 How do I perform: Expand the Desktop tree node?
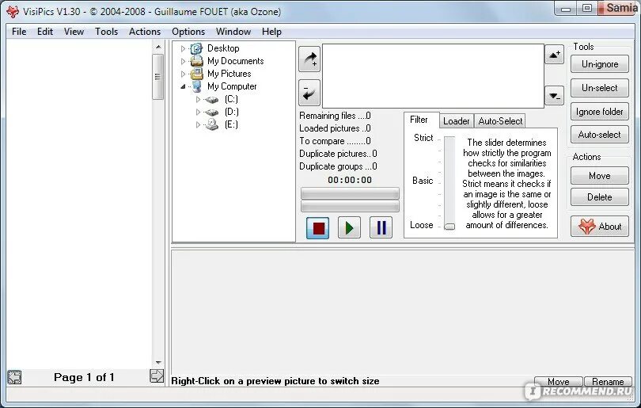point(183,48)
